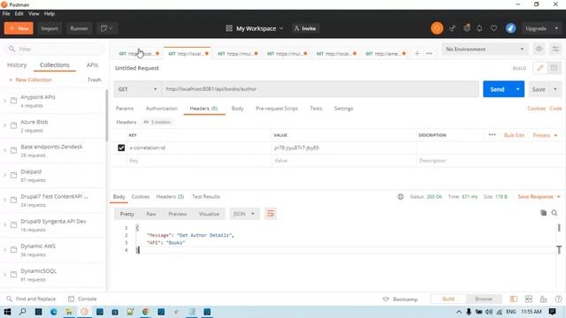Image resolution: width=566 pixels, height=318 pixels.
Task: Switch to the History tab
Action: (x=17, y=64)
